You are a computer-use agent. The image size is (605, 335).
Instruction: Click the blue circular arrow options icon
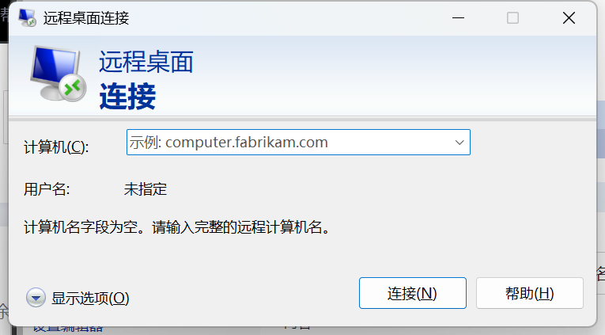(36, 298)
